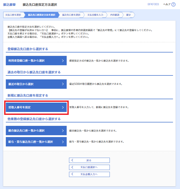
Task: Select 利用者登録口座一覧から選択 button
Action: pos(36,61)
